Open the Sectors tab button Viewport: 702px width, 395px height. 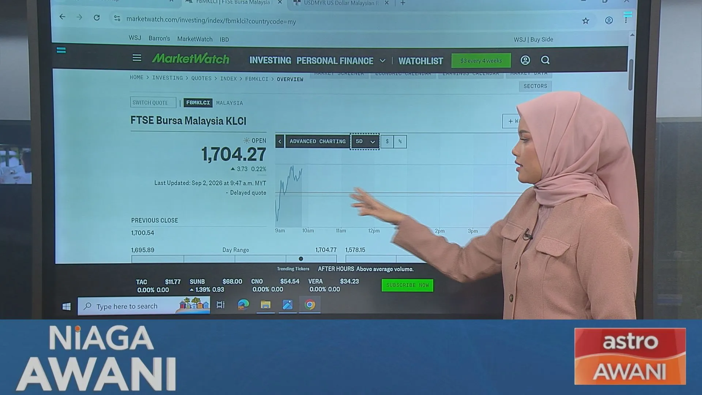535,86
